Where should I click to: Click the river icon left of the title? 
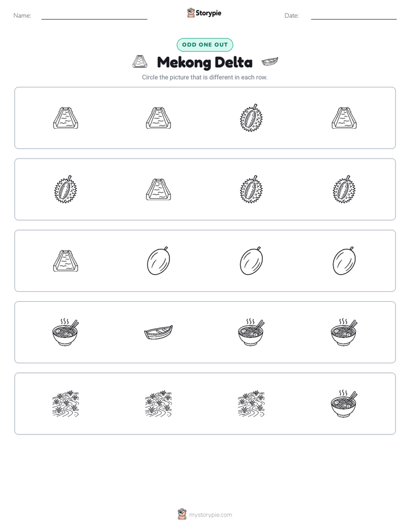tap(140, 61)
